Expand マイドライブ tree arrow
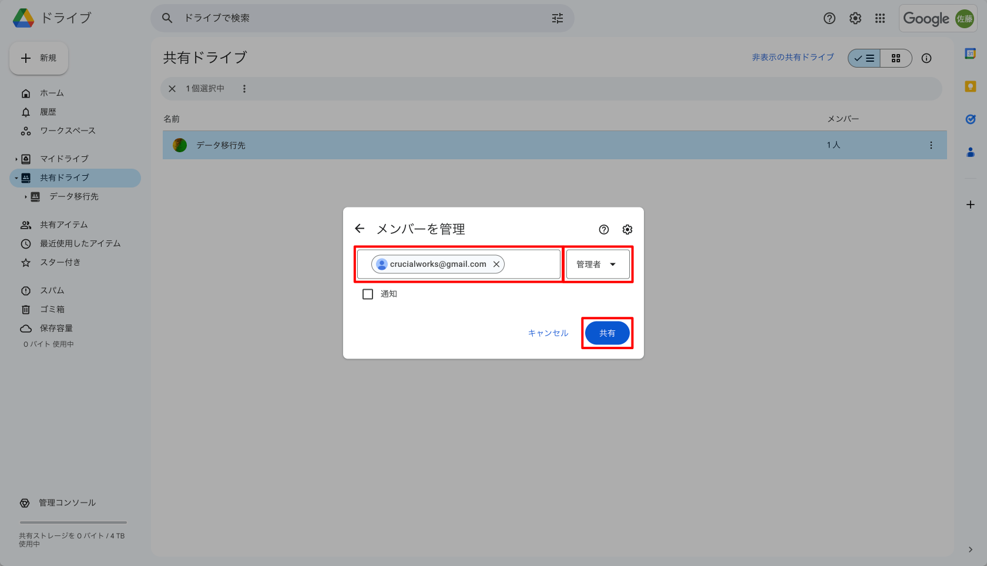The width and height of the screenshot is (987, 566). [x=16, y=159]
